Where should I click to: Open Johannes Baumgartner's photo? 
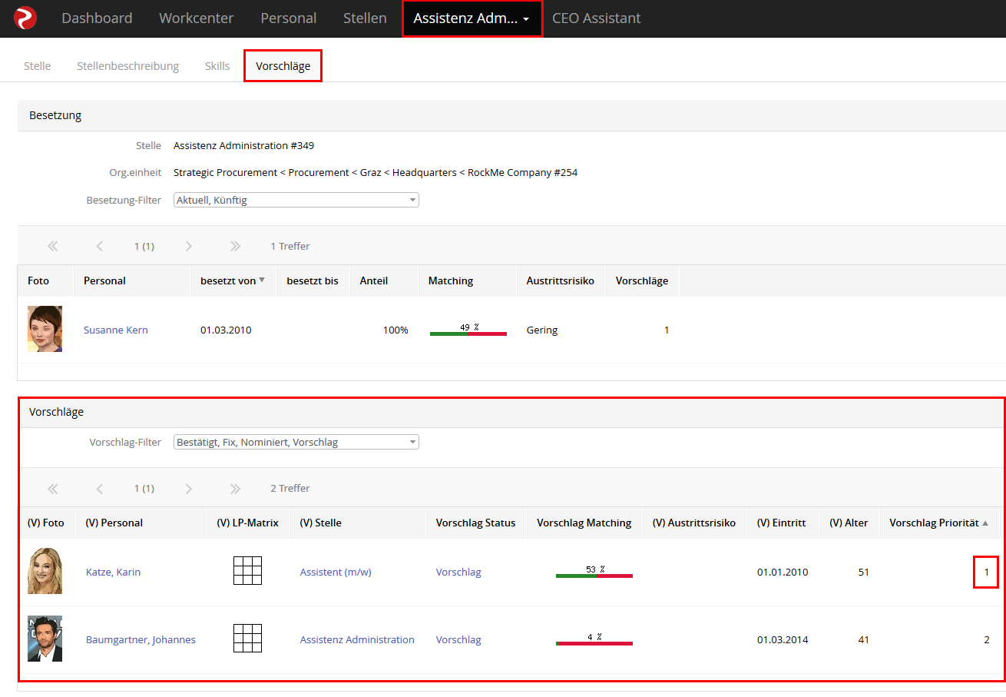click(45, 639)
